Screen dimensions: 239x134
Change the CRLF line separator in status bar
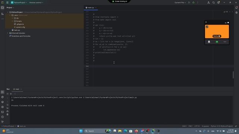190,126
